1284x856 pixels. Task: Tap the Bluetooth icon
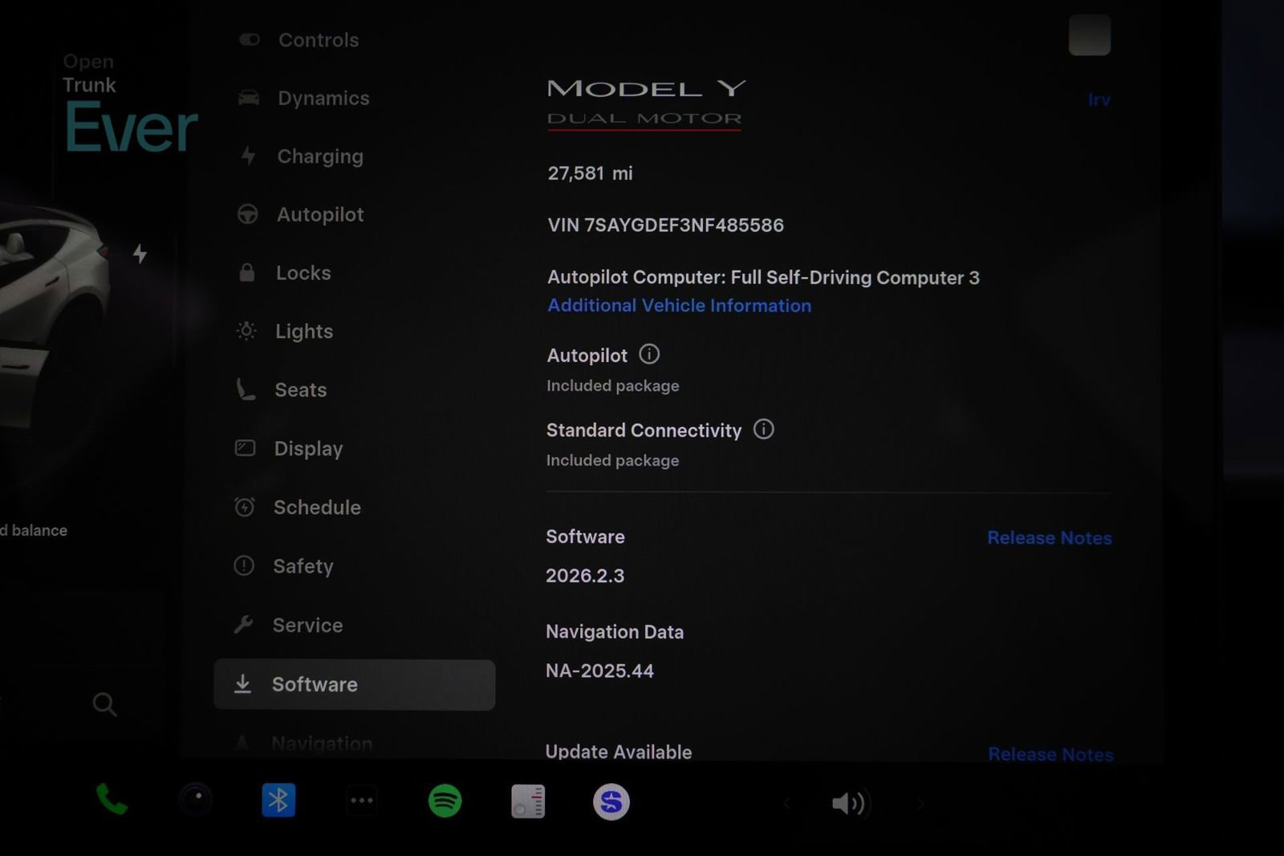(278, 801)
